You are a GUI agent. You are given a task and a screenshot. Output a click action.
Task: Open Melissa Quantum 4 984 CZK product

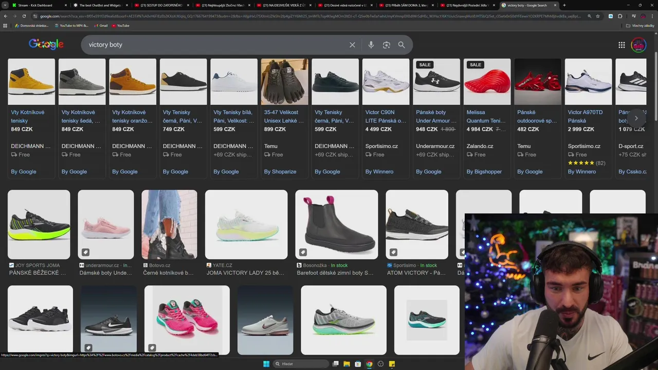487,118
